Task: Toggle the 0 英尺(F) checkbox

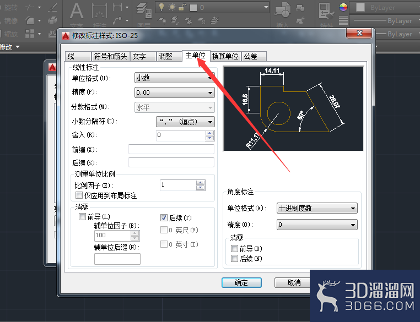Action: (x=164, y=230)
